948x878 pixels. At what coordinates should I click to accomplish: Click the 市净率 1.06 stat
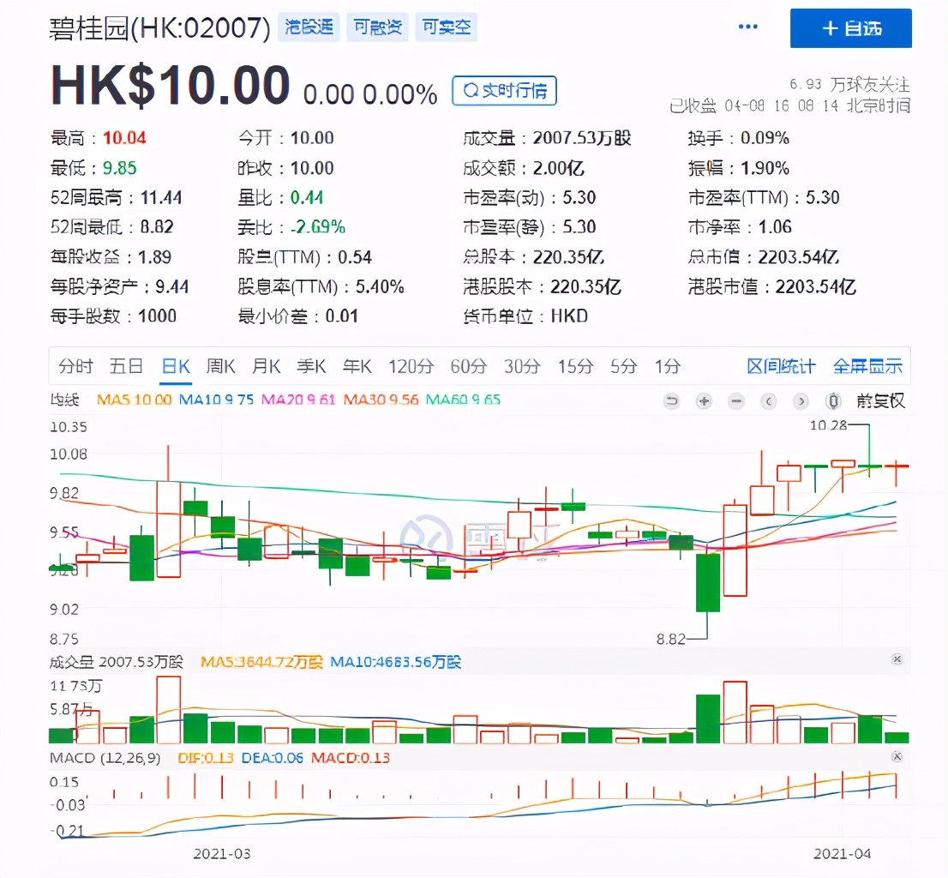[740, 226]
